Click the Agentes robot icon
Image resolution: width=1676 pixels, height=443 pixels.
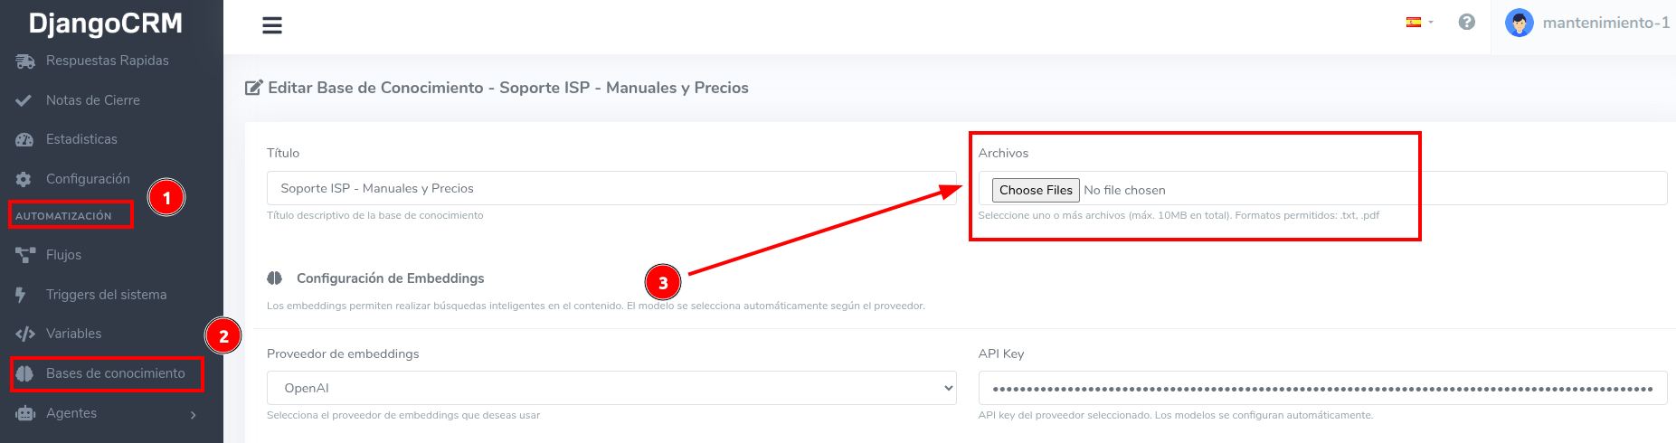point(25,413)
